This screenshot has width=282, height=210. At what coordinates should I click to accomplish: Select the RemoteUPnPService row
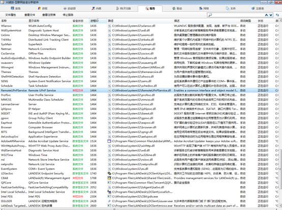(141, 90)
